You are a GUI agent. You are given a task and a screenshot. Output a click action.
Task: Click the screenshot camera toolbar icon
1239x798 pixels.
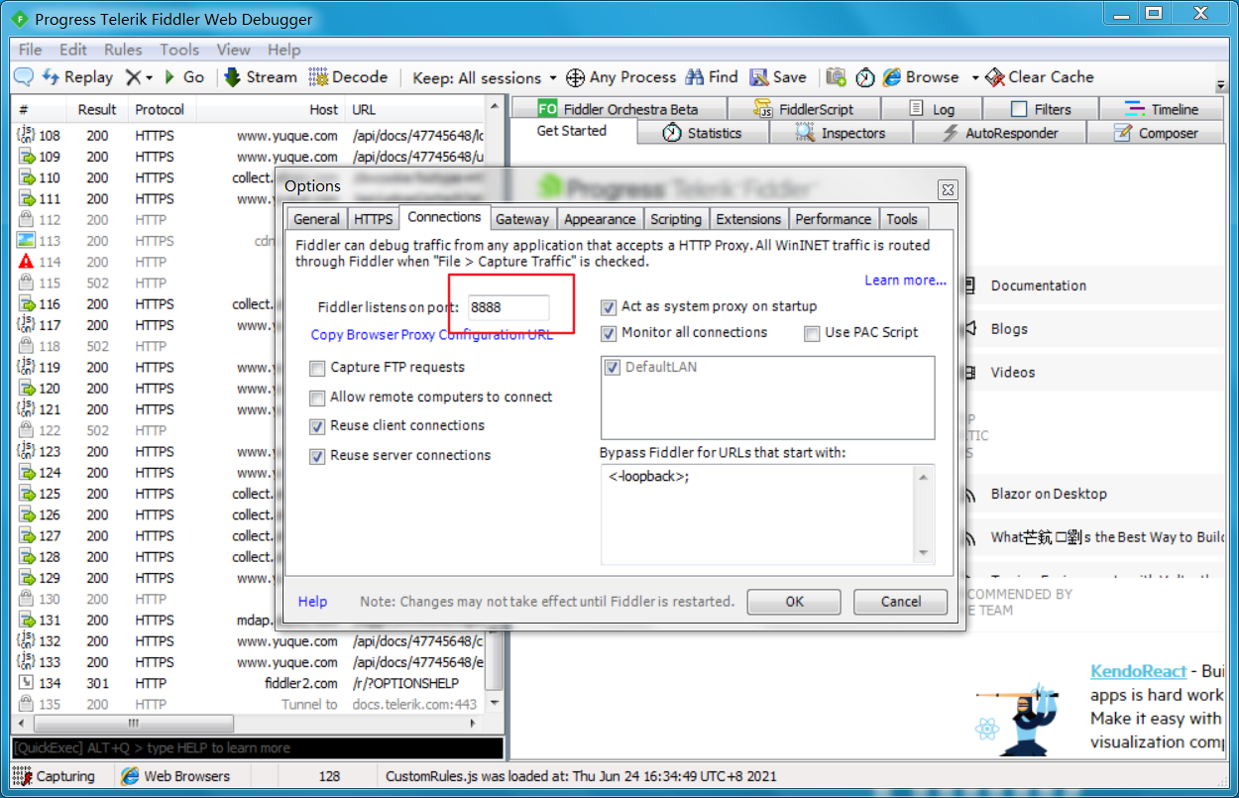click(x=837, y=76)
